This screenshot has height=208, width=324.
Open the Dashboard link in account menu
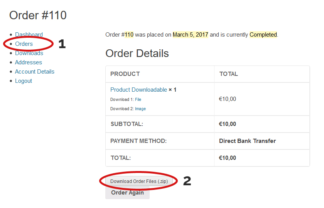pos(29,35)
